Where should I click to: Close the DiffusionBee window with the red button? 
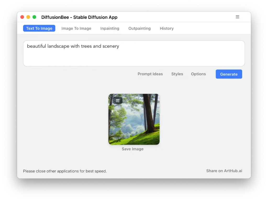click(22, 17)
